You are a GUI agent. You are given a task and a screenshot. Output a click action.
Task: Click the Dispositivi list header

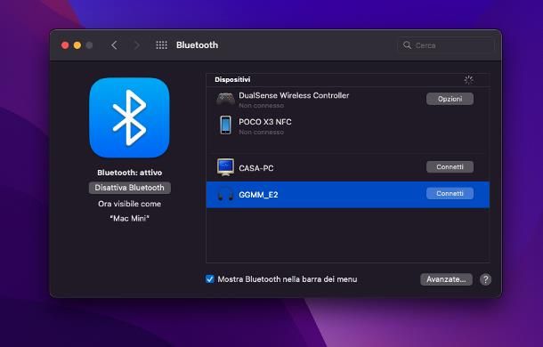tap(232, 80)
